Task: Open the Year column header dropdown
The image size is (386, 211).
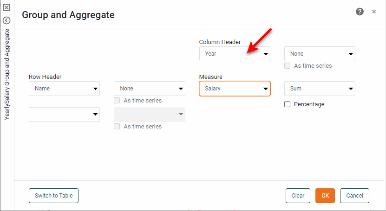Action: coord(235,54)
